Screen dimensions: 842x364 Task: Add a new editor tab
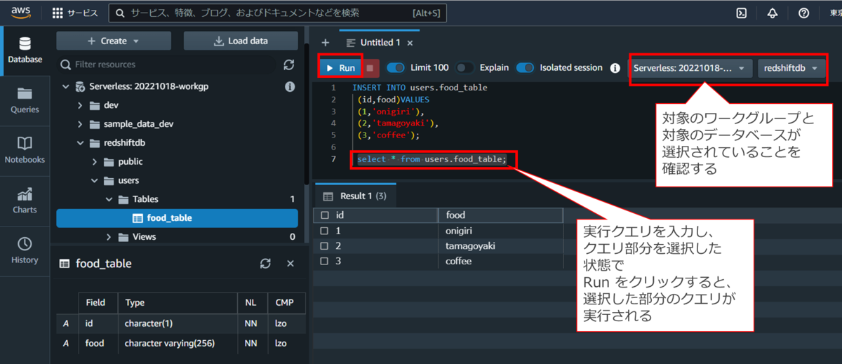pos(325,43)
